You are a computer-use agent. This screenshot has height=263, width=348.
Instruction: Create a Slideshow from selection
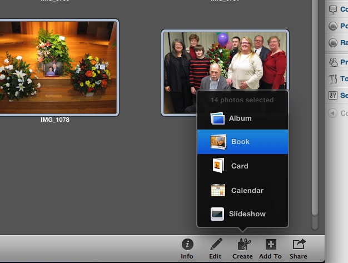[242, 214]
